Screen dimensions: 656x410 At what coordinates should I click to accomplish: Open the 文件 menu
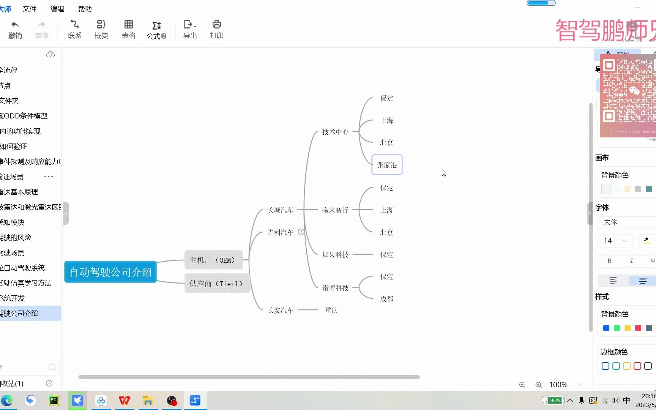(30, 9)
